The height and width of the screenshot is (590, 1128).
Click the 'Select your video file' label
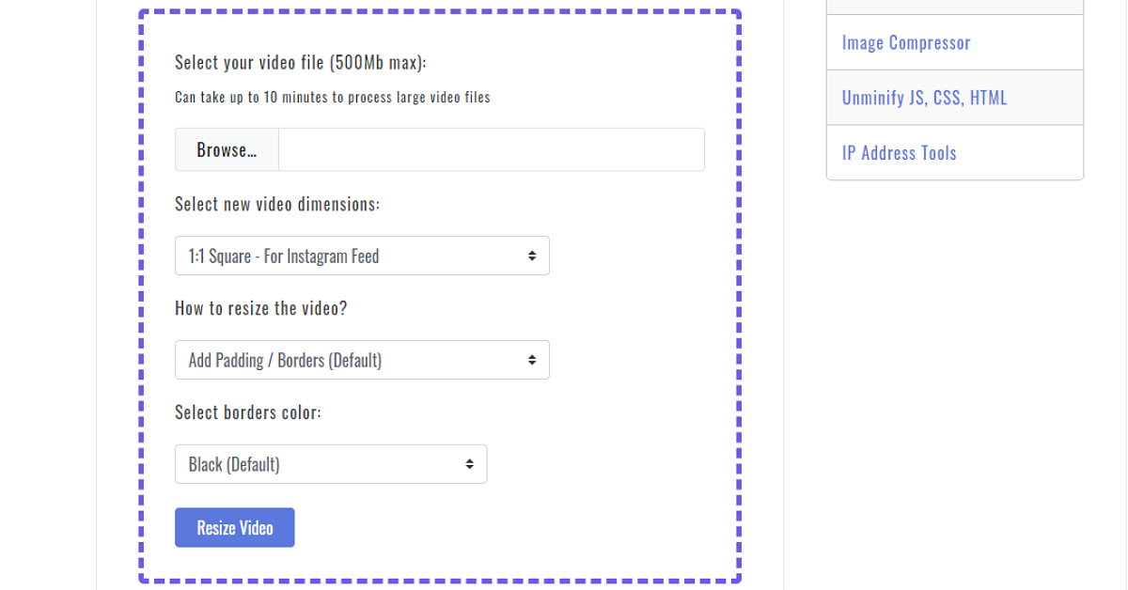300,63
